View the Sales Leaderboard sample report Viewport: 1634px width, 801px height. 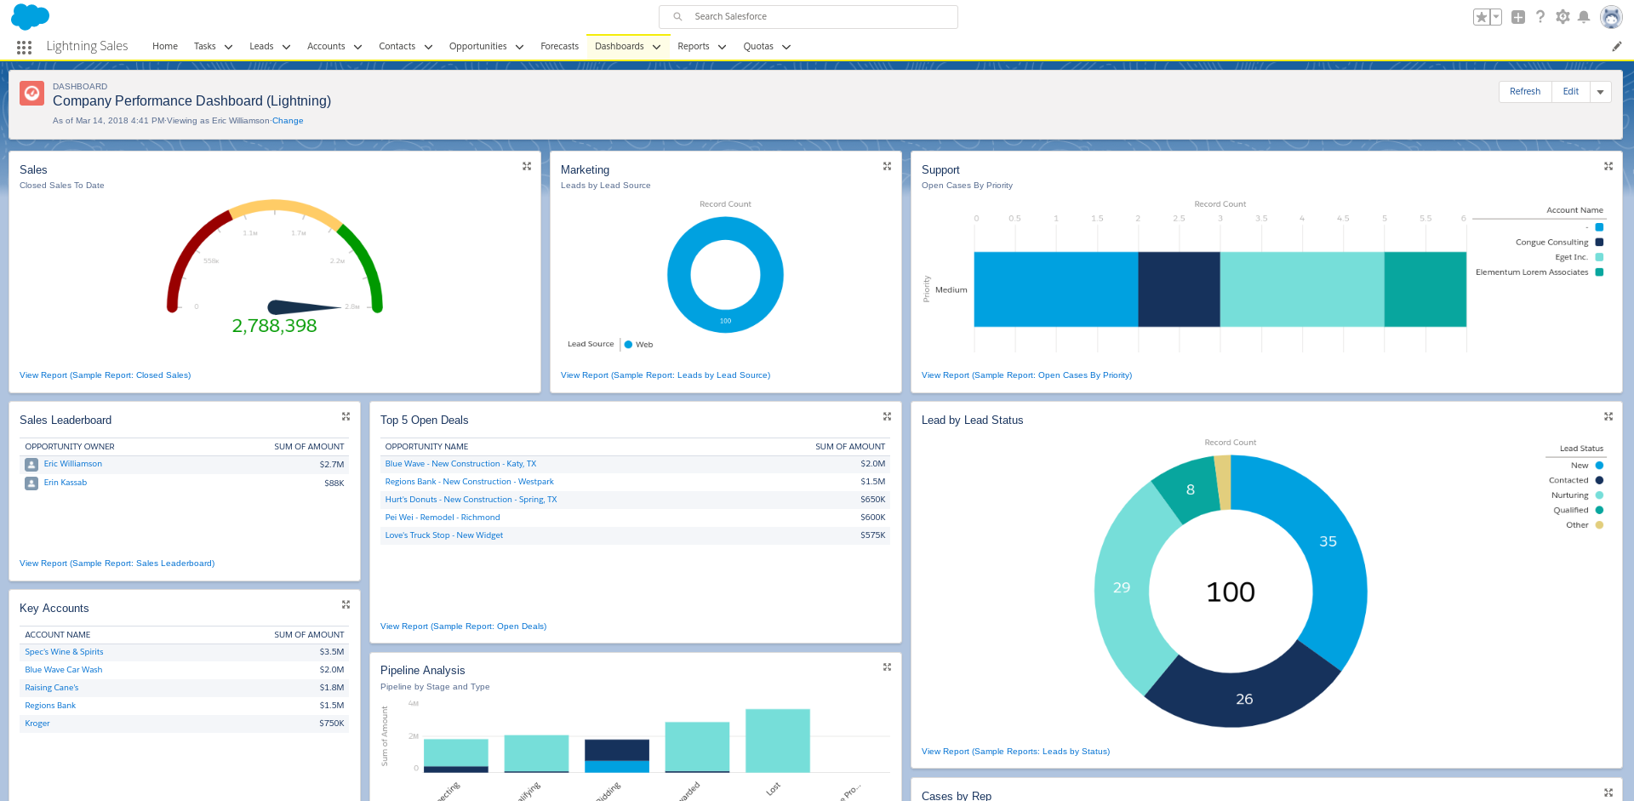click(x=117, y=564)
